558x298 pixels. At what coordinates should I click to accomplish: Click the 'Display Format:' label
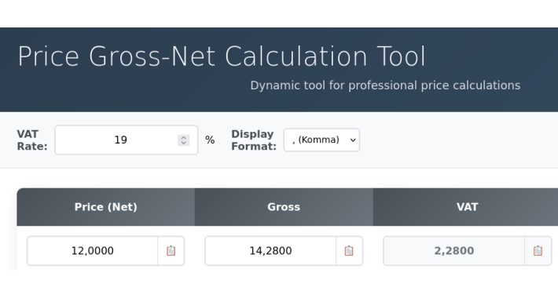tap(254, 140)
